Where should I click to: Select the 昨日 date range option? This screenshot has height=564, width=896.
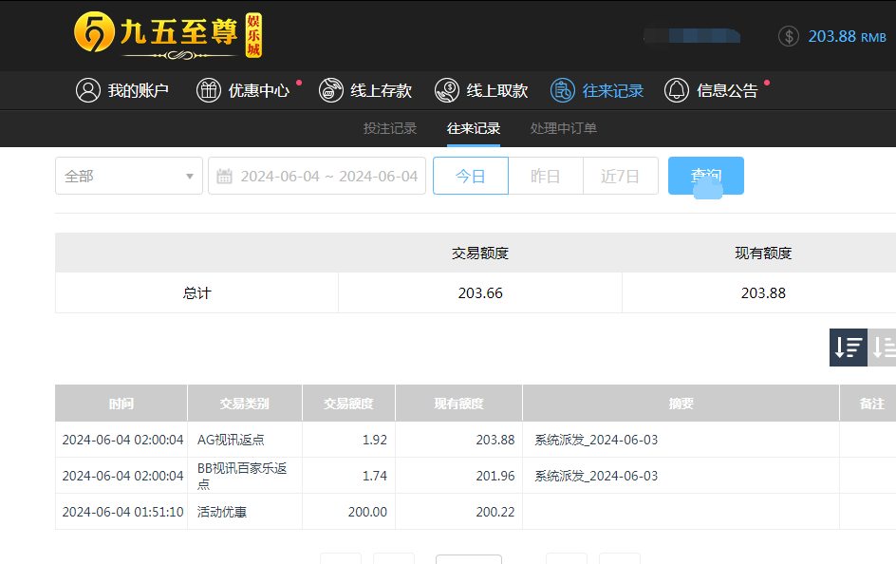tap(545, 176)
